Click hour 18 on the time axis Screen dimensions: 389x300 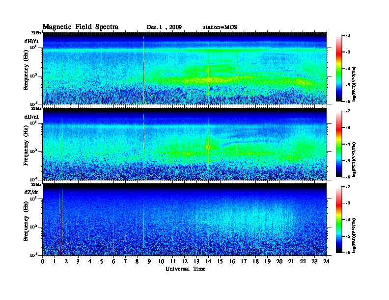pos(255,262)
